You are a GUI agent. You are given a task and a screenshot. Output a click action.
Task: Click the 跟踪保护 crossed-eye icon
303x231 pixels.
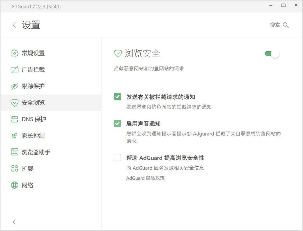[15, 86]
